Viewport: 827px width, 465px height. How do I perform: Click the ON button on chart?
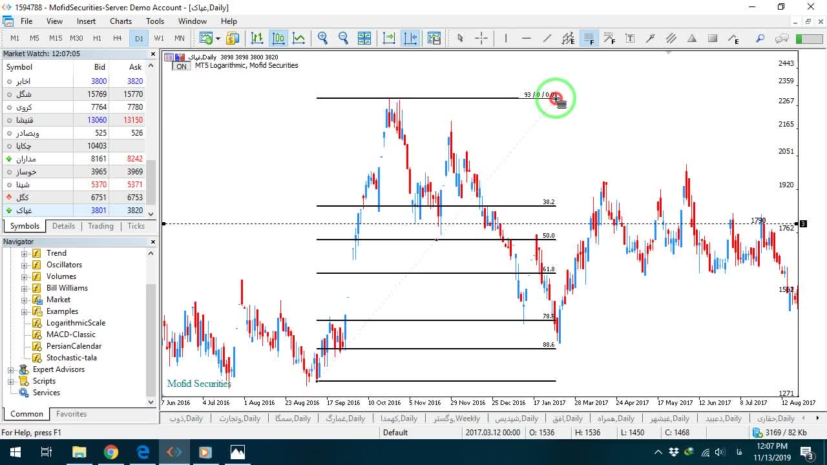coord(182,66)
